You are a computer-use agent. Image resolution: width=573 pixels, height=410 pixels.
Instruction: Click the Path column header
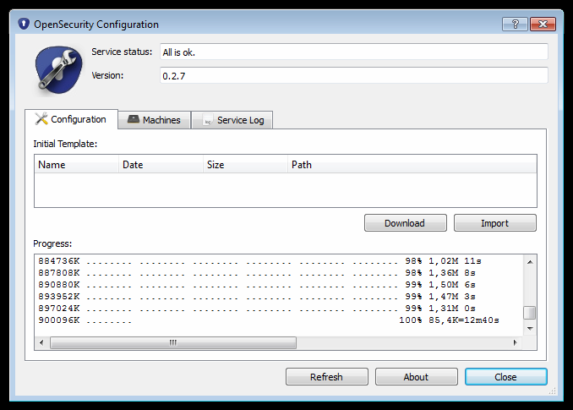[411, 165]
